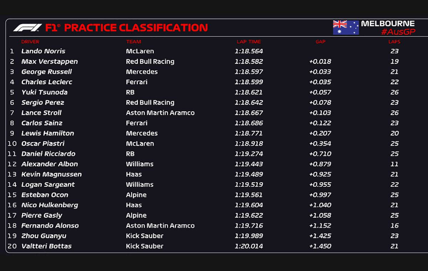
Task: Select the DRIVER column header
Action: coord(30,42)
